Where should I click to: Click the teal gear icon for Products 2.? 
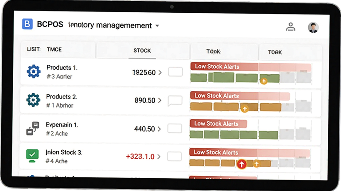33,100
